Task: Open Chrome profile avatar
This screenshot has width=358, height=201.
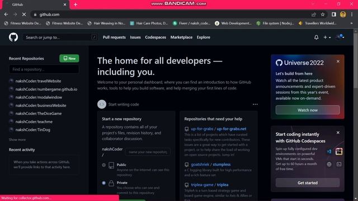Action: [x=343, y=15]
